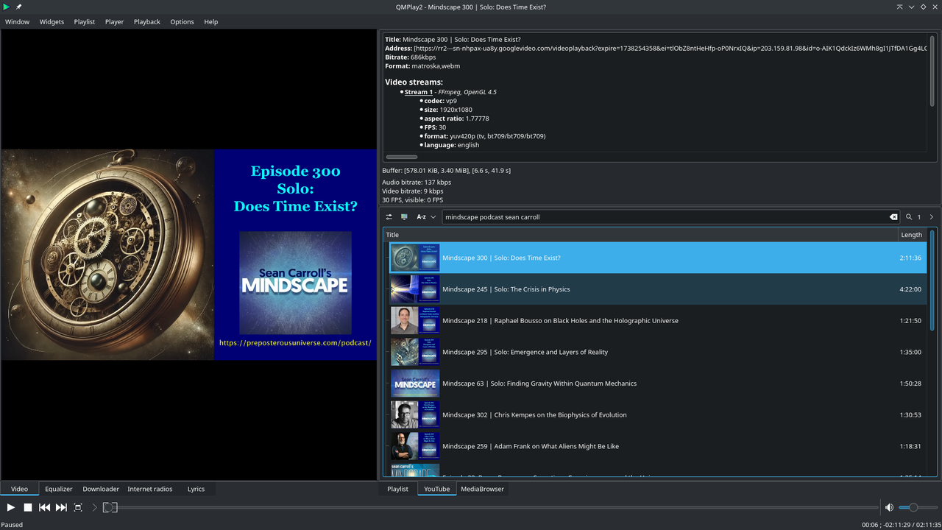Switch to the Internet radios tab
The width and height of the screenshot is (942, 530).
coord(150,489)
